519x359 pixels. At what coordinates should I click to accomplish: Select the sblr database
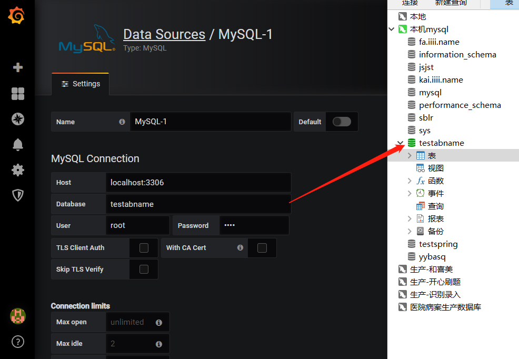[x=426, y=118]
